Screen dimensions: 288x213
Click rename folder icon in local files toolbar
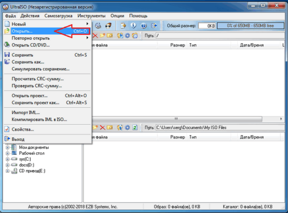[x=110, y=127]
